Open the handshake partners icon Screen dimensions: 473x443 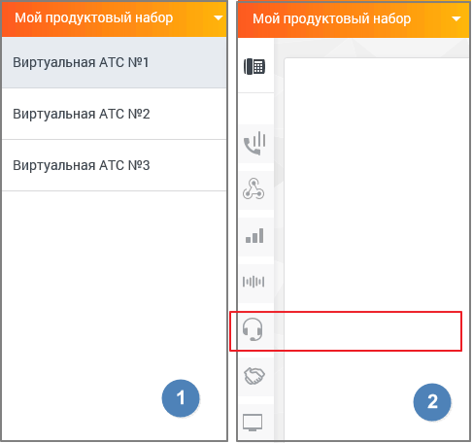click(254, 376)
